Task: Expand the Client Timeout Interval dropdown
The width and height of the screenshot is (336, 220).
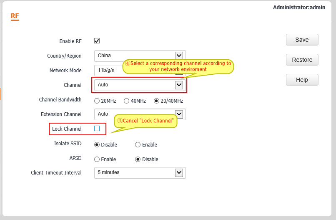Action: (x=179, y=172)
